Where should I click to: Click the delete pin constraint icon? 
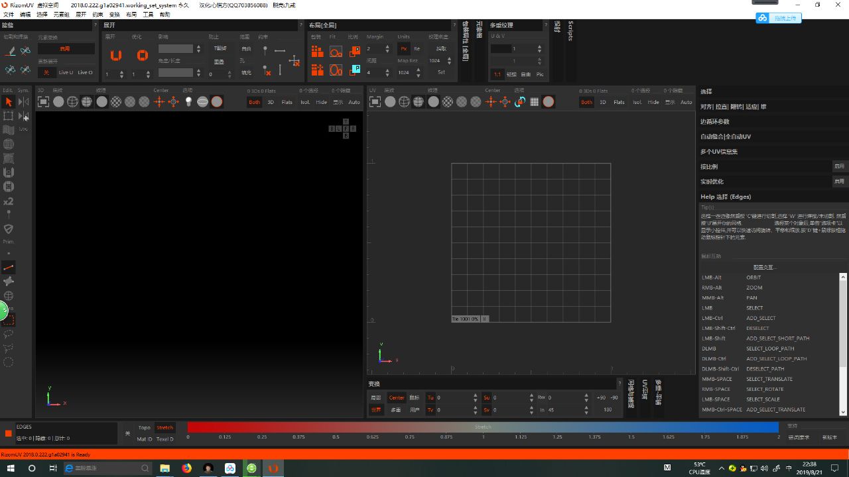click(267, 70)
